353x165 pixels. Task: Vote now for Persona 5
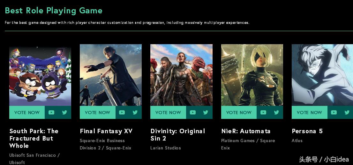(310, 112)
